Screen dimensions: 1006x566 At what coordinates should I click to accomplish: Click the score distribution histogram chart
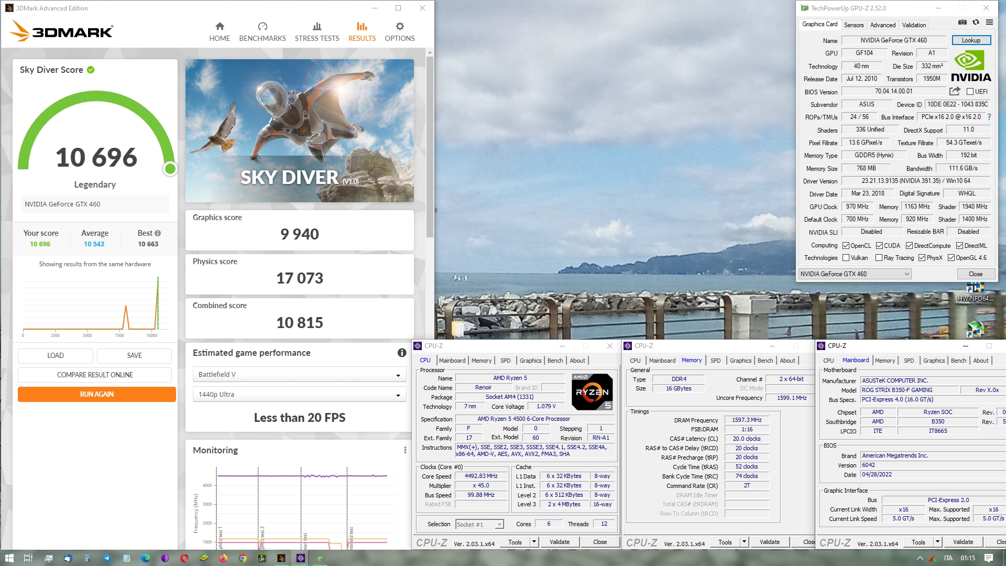[x=95, y=307]
